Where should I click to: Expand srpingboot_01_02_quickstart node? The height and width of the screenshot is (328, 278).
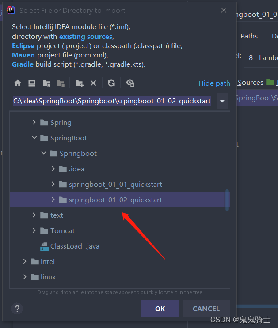click(53, 200)
